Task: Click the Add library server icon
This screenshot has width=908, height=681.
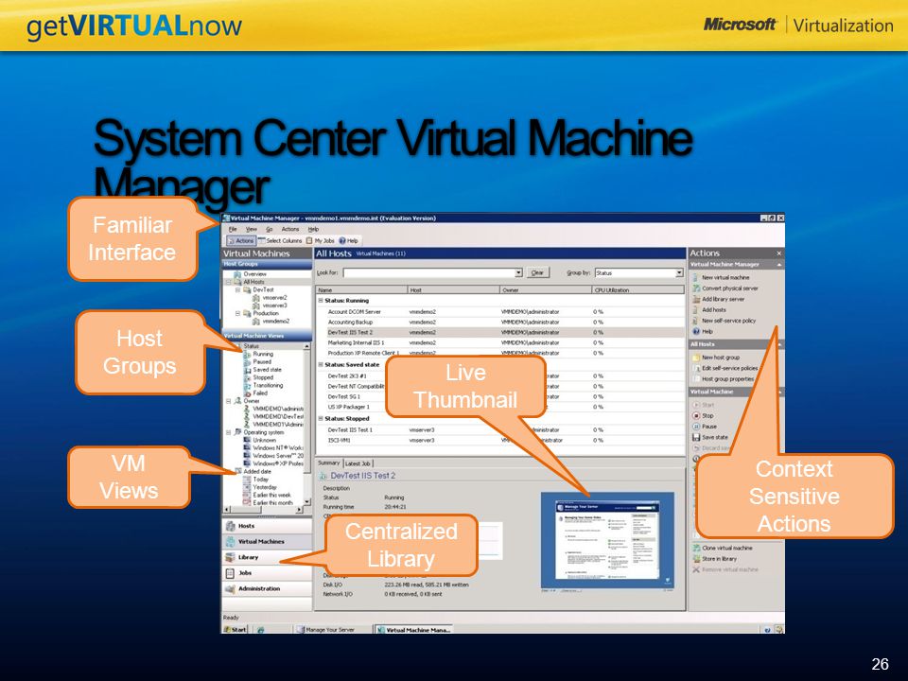Action: [696, 299]
